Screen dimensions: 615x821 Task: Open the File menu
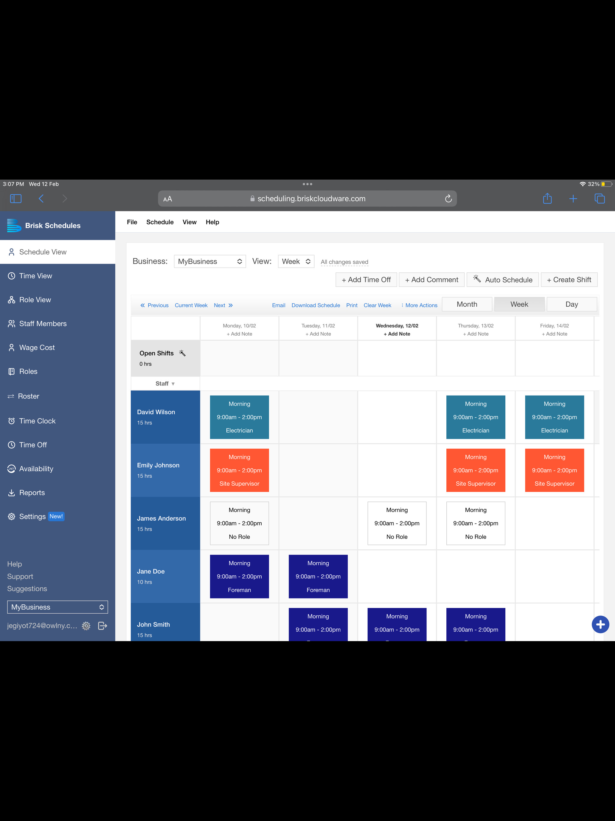[x=132, y=222]
